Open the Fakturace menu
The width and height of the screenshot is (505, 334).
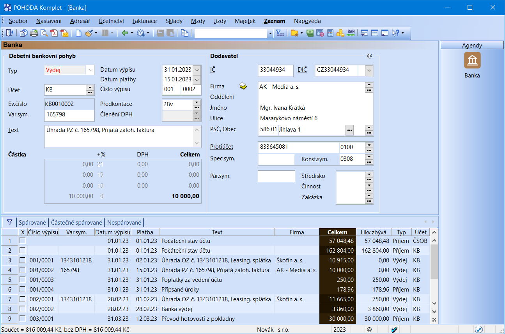click(x=145, y=21)
